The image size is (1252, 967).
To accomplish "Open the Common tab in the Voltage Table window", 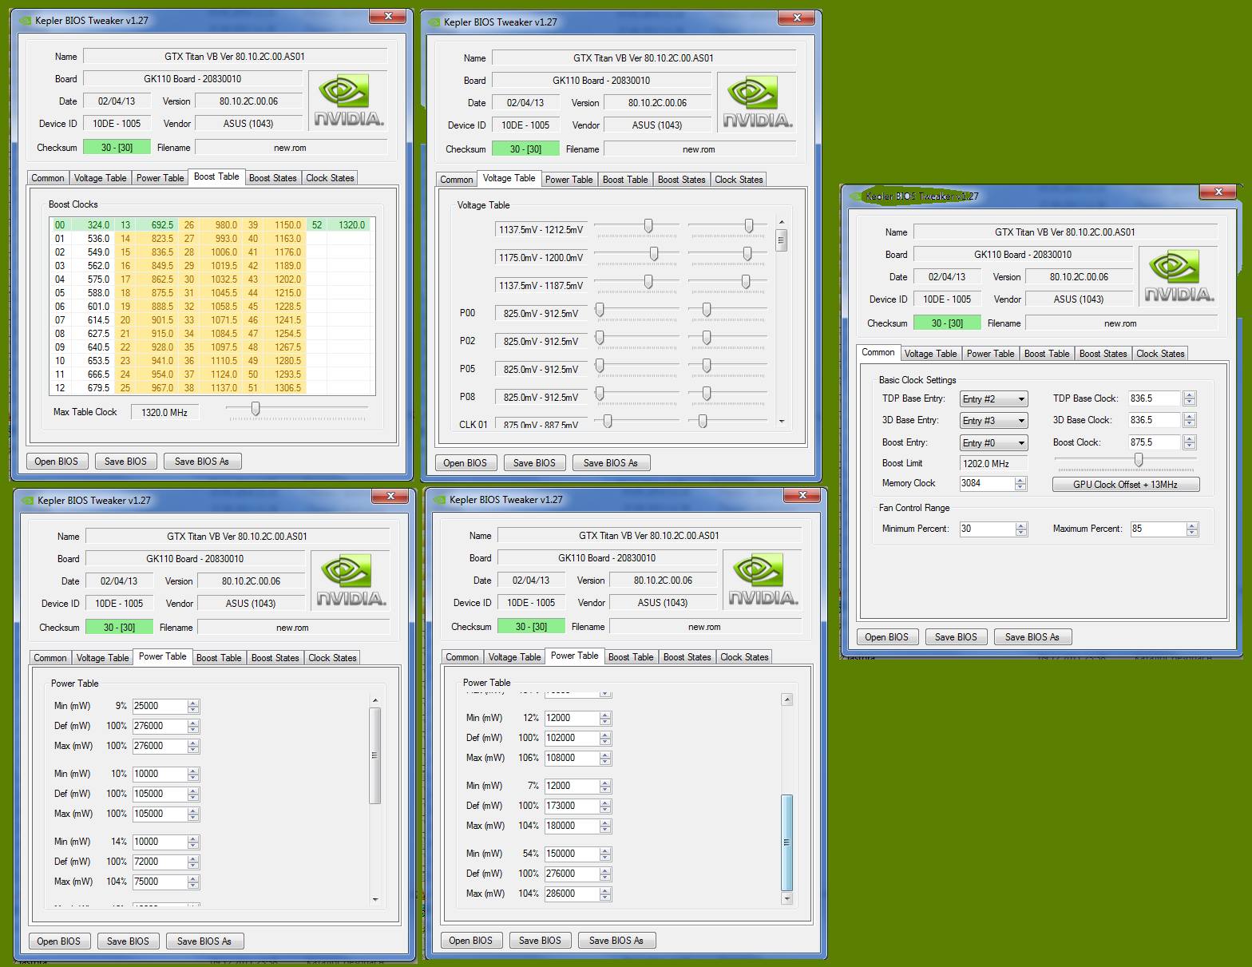I will point(457,180).
